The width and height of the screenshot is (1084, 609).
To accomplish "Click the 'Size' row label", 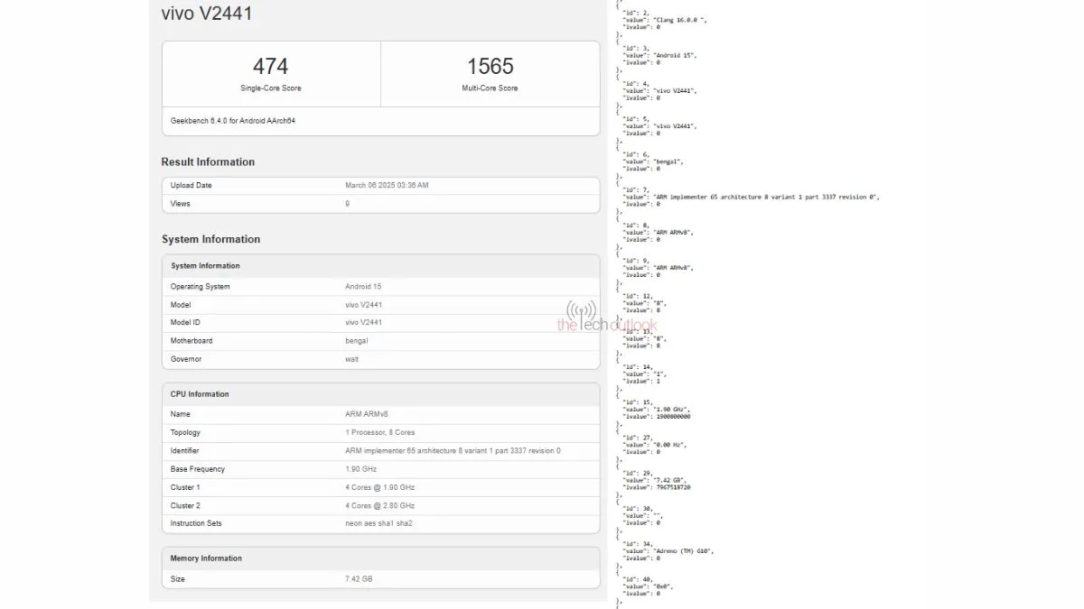I will point(178,579).
